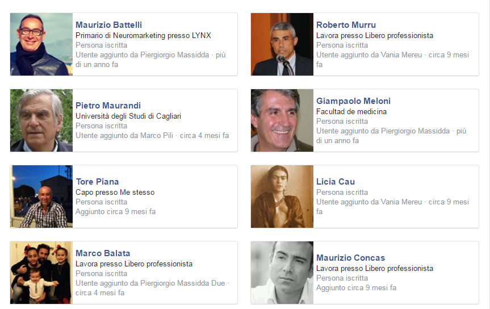
Task: Open the Licia Cau name link
Action: coord(336,182)
